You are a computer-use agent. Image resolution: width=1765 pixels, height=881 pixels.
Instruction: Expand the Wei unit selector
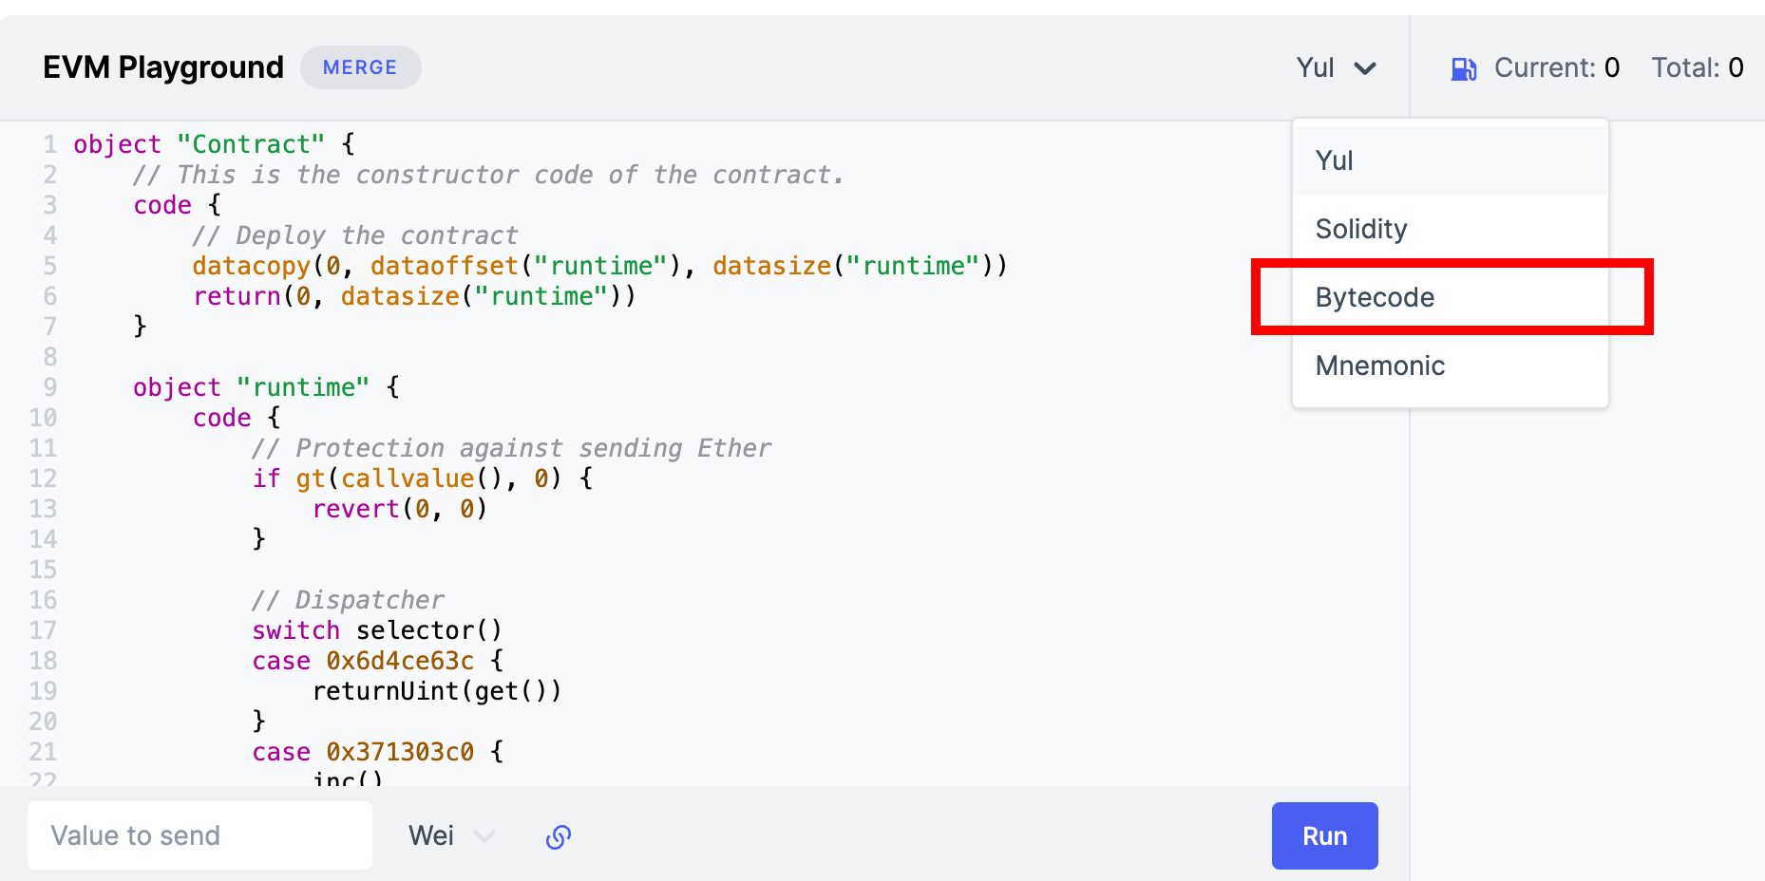(x=451, y=836)
